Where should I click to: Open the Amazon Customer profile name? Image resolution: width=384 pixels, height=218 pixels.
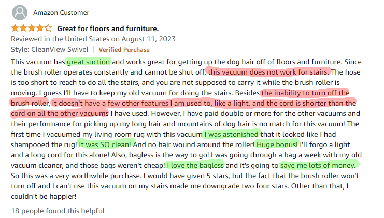pos(61,13)
